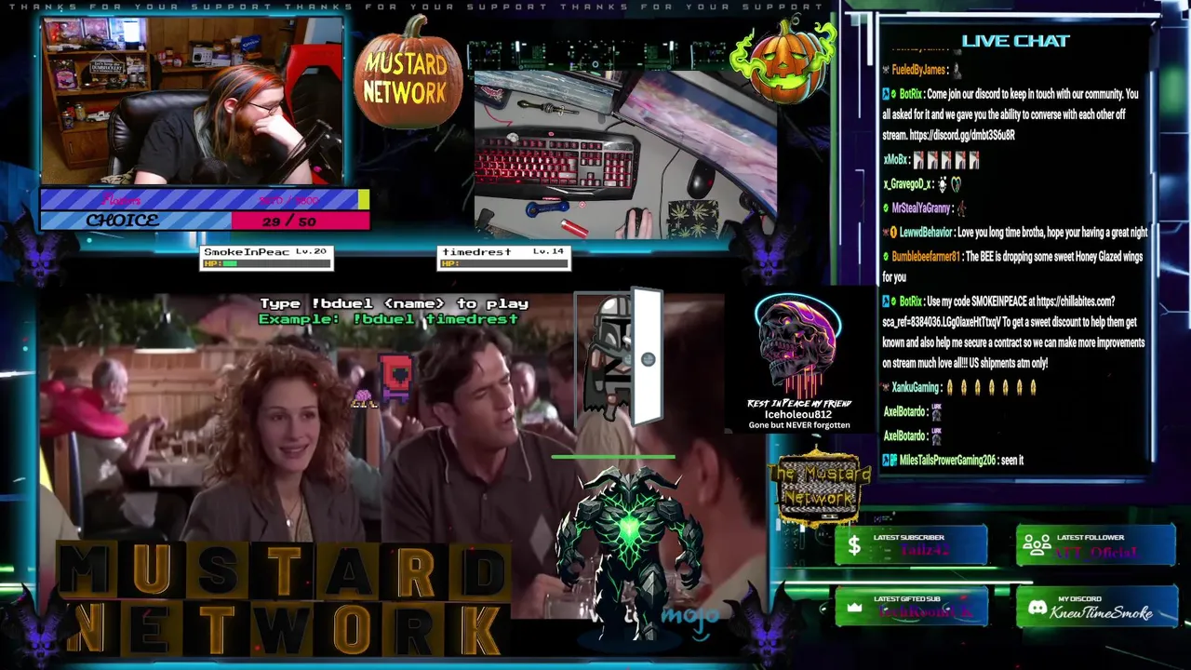Click the crown icon on Latest Gifted Sub panel

[854, 608]
